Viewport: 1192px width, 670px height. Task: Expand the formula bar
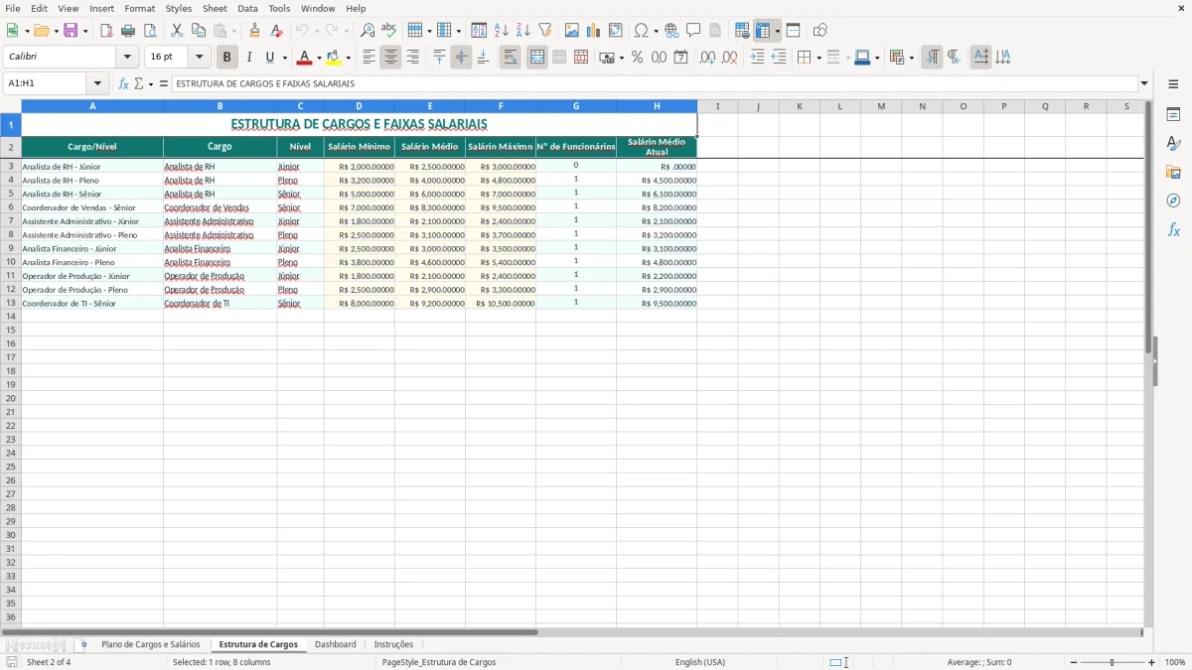coord(1144,84)
